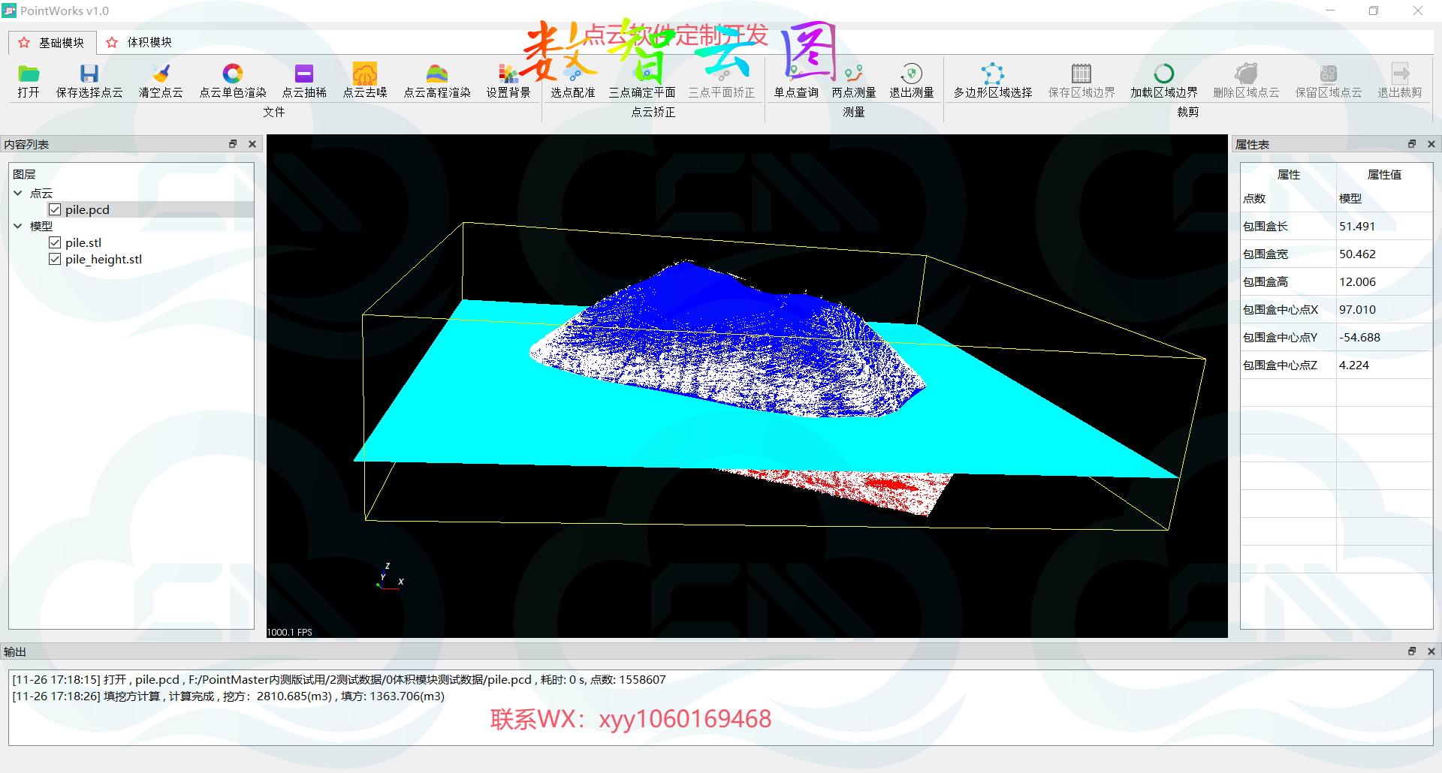
Task: Click the 加载区域边界 load boundary icon
Action: pos(1163,74)
